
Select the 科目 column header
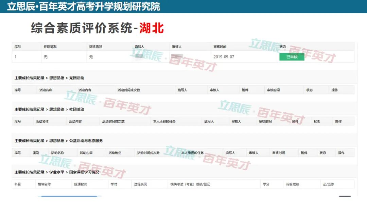(18, 184)
